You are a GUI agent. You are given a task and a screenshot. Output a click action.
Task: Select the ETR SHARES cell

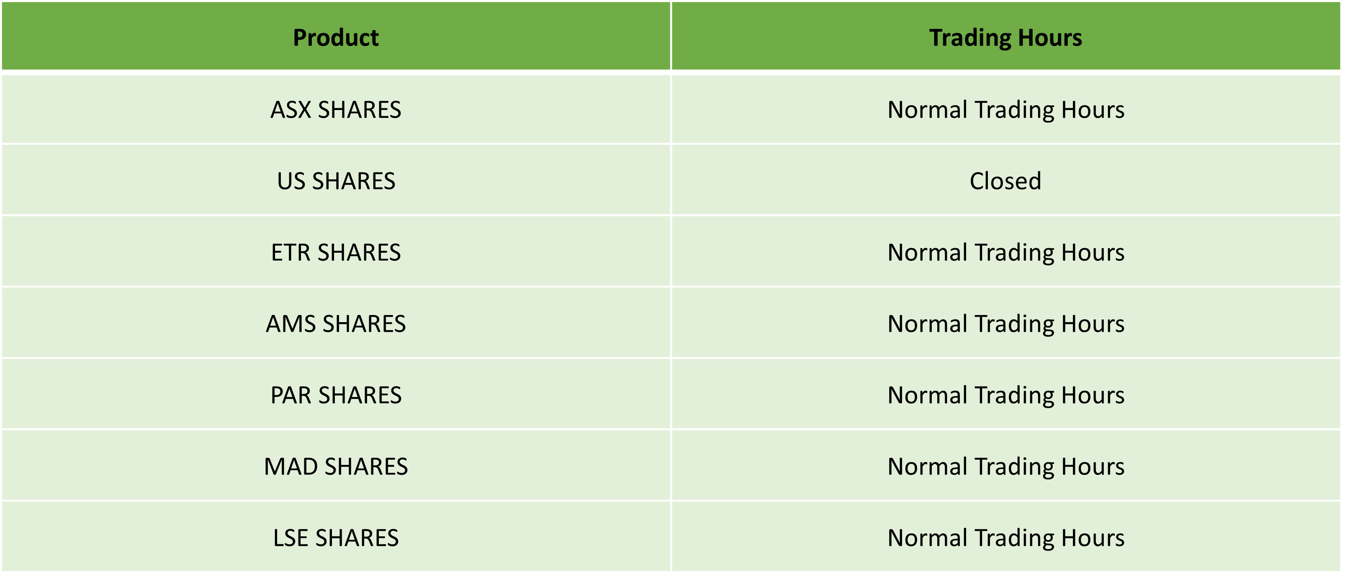(x=336, y=252)
